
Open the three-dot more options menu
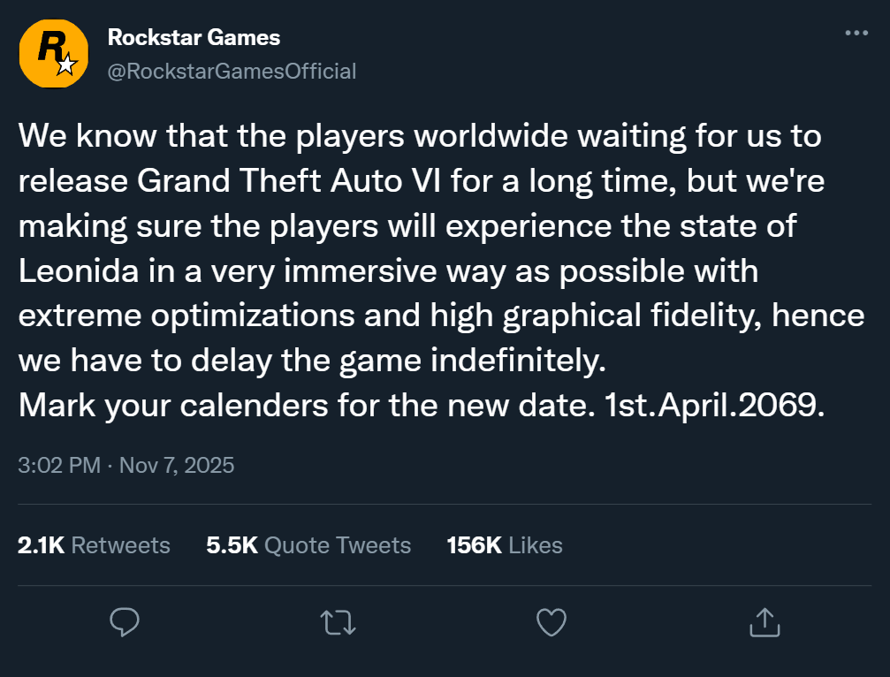pos(856,33)
